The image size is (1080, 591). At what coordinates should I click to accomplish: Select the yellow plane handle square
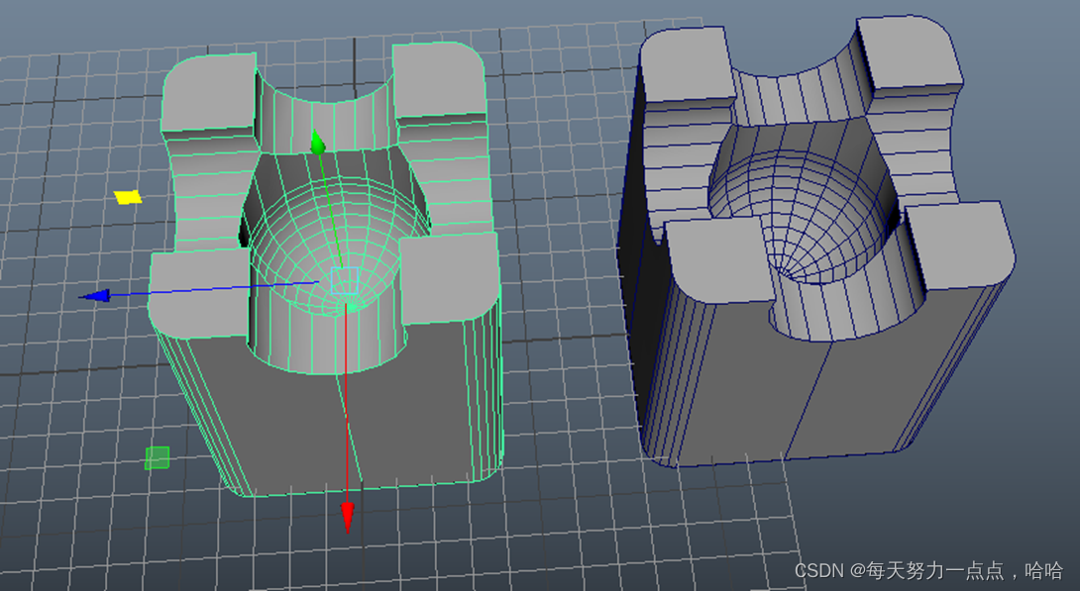click(x=127, y=197)
